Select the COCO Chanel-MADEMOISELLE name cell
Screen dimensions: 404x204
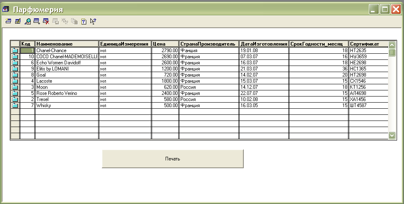tap(67, 57)
